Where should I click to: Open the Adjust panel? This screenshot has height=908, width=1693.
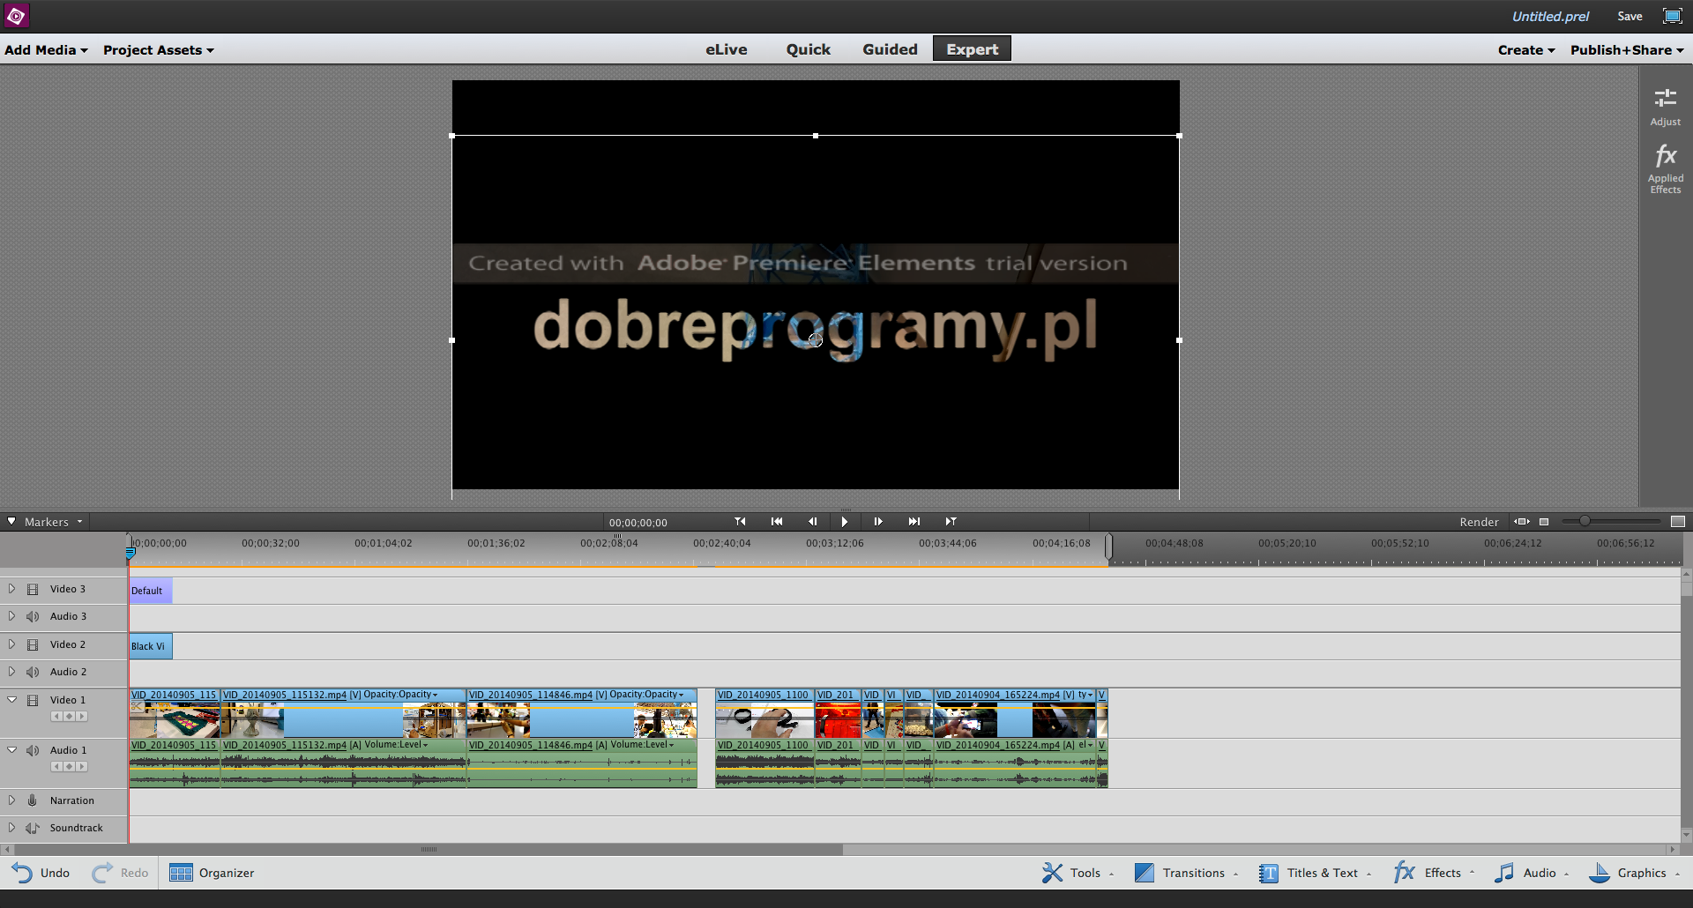[1665, 107]
